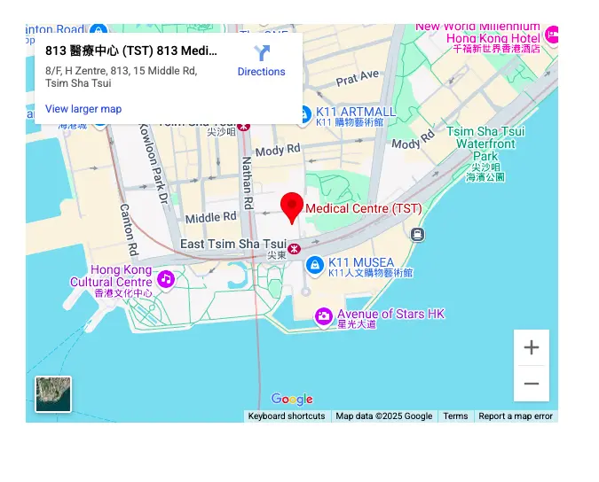Screen dimensions: 599x482
Task: Open the Terms link
Action: [455, 416]
